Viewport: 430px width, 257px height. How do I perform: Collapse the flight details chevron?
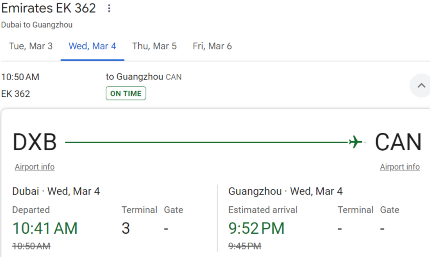(421, 85)
